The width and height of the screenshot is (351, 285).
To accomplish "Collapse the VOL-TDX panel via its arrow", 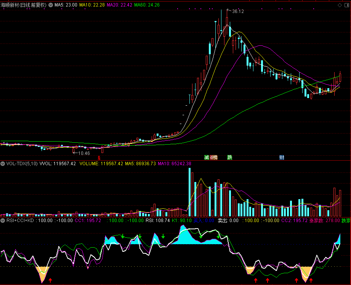I will (3, 163).
